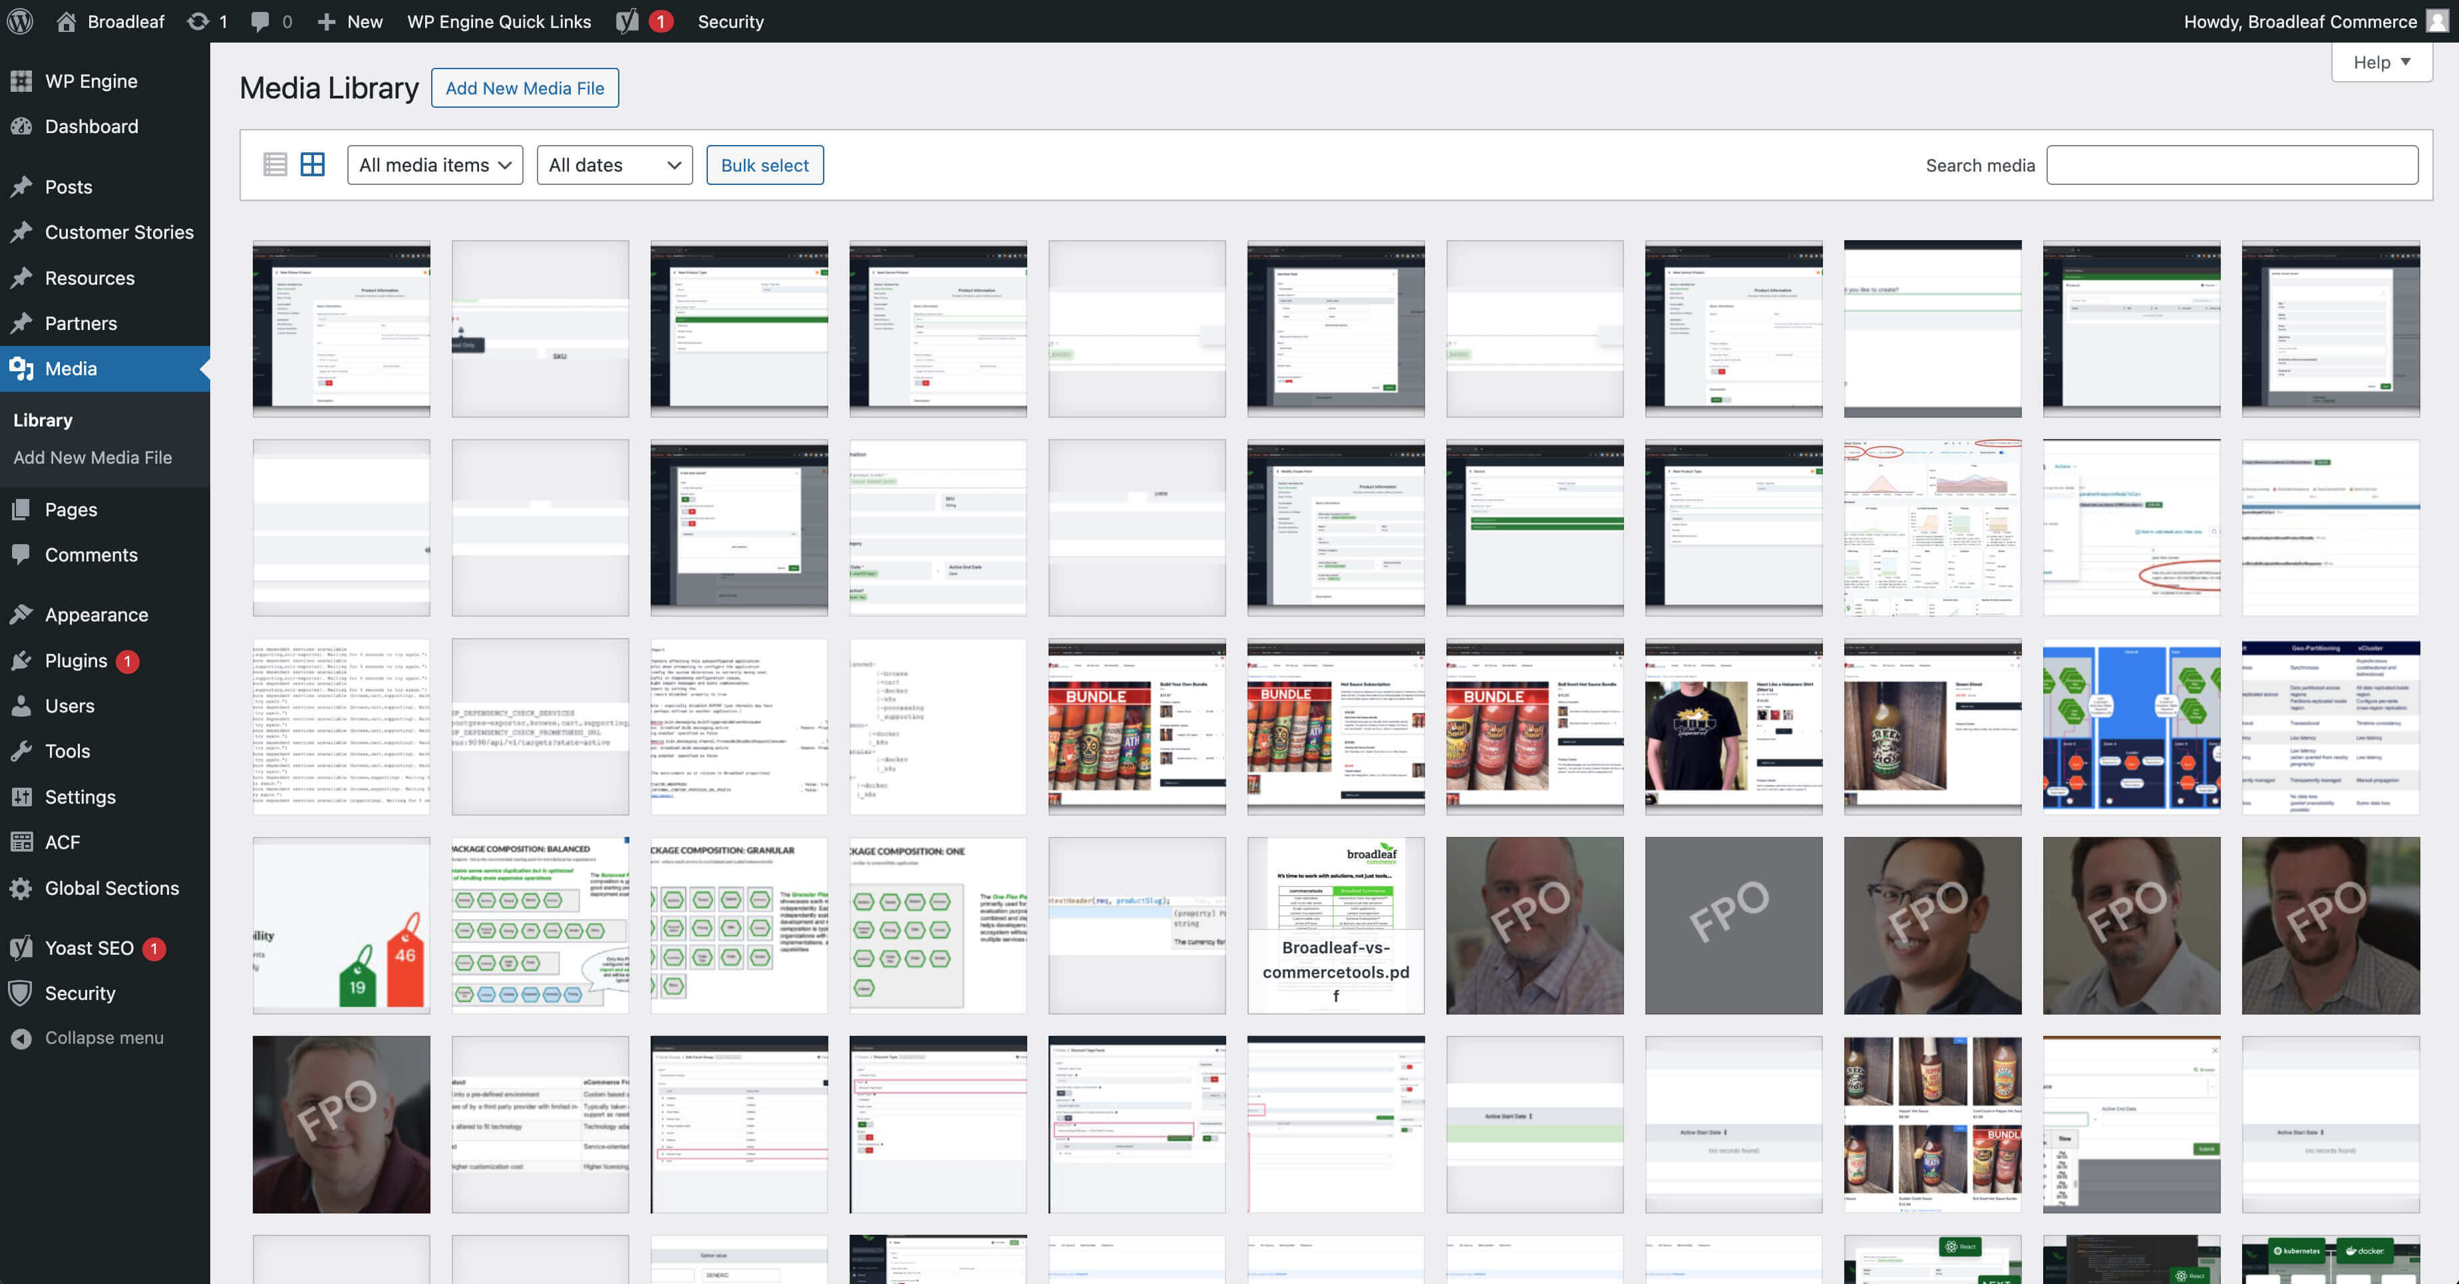Click the Tools wrench icon

click(x=21, y=751)
